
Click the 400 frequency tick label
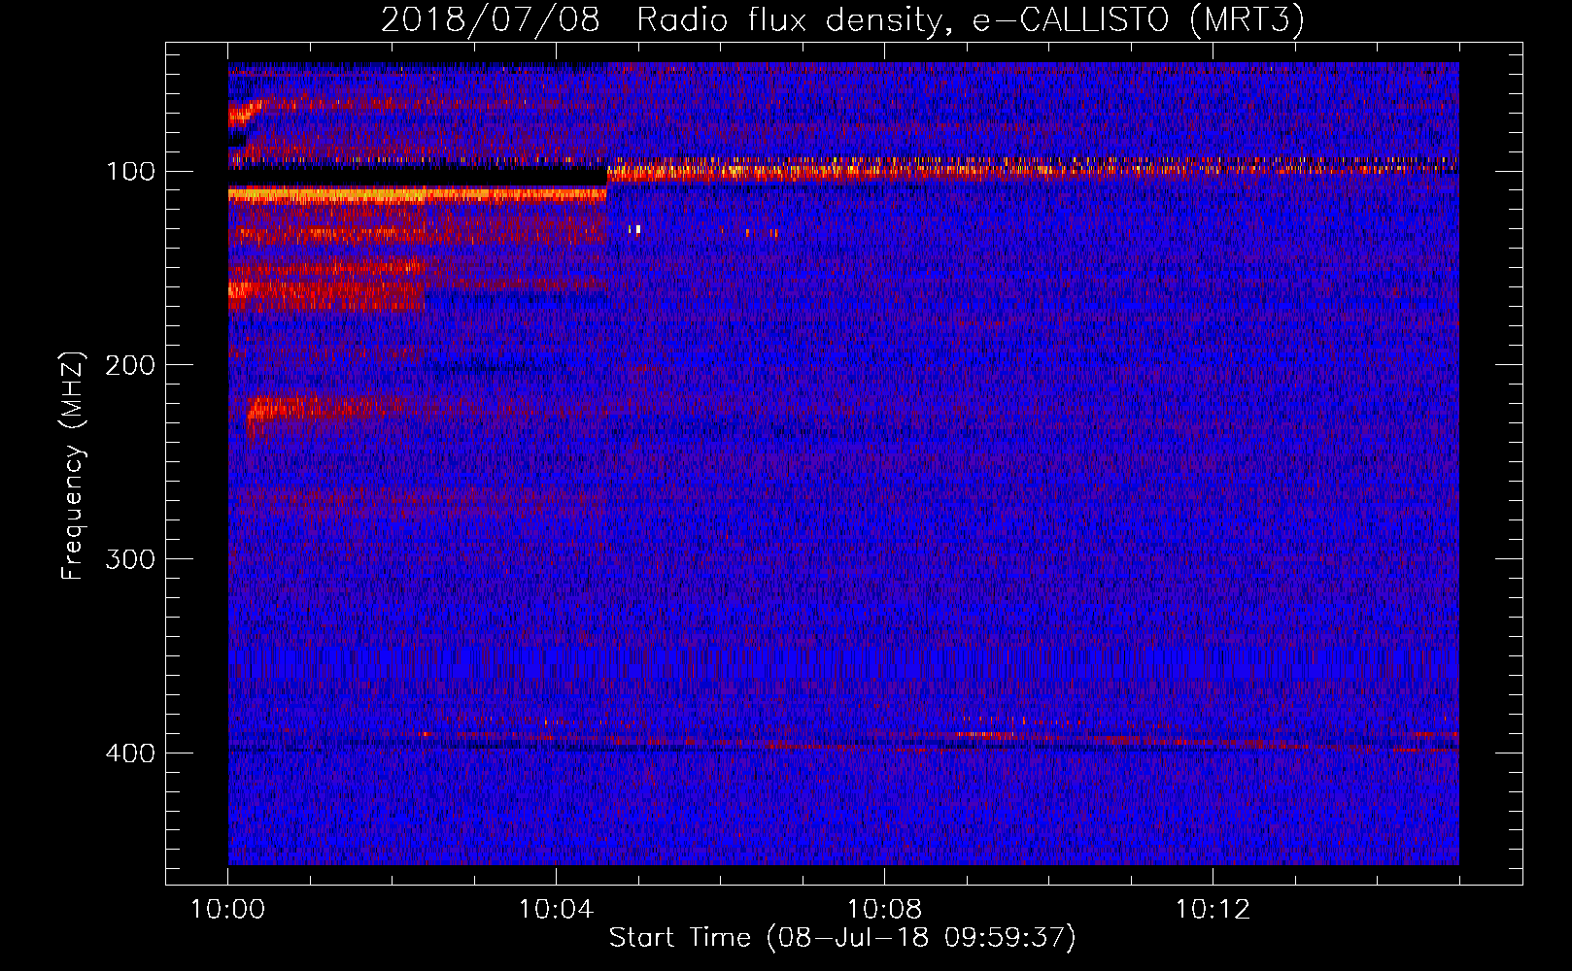(130, 753)
